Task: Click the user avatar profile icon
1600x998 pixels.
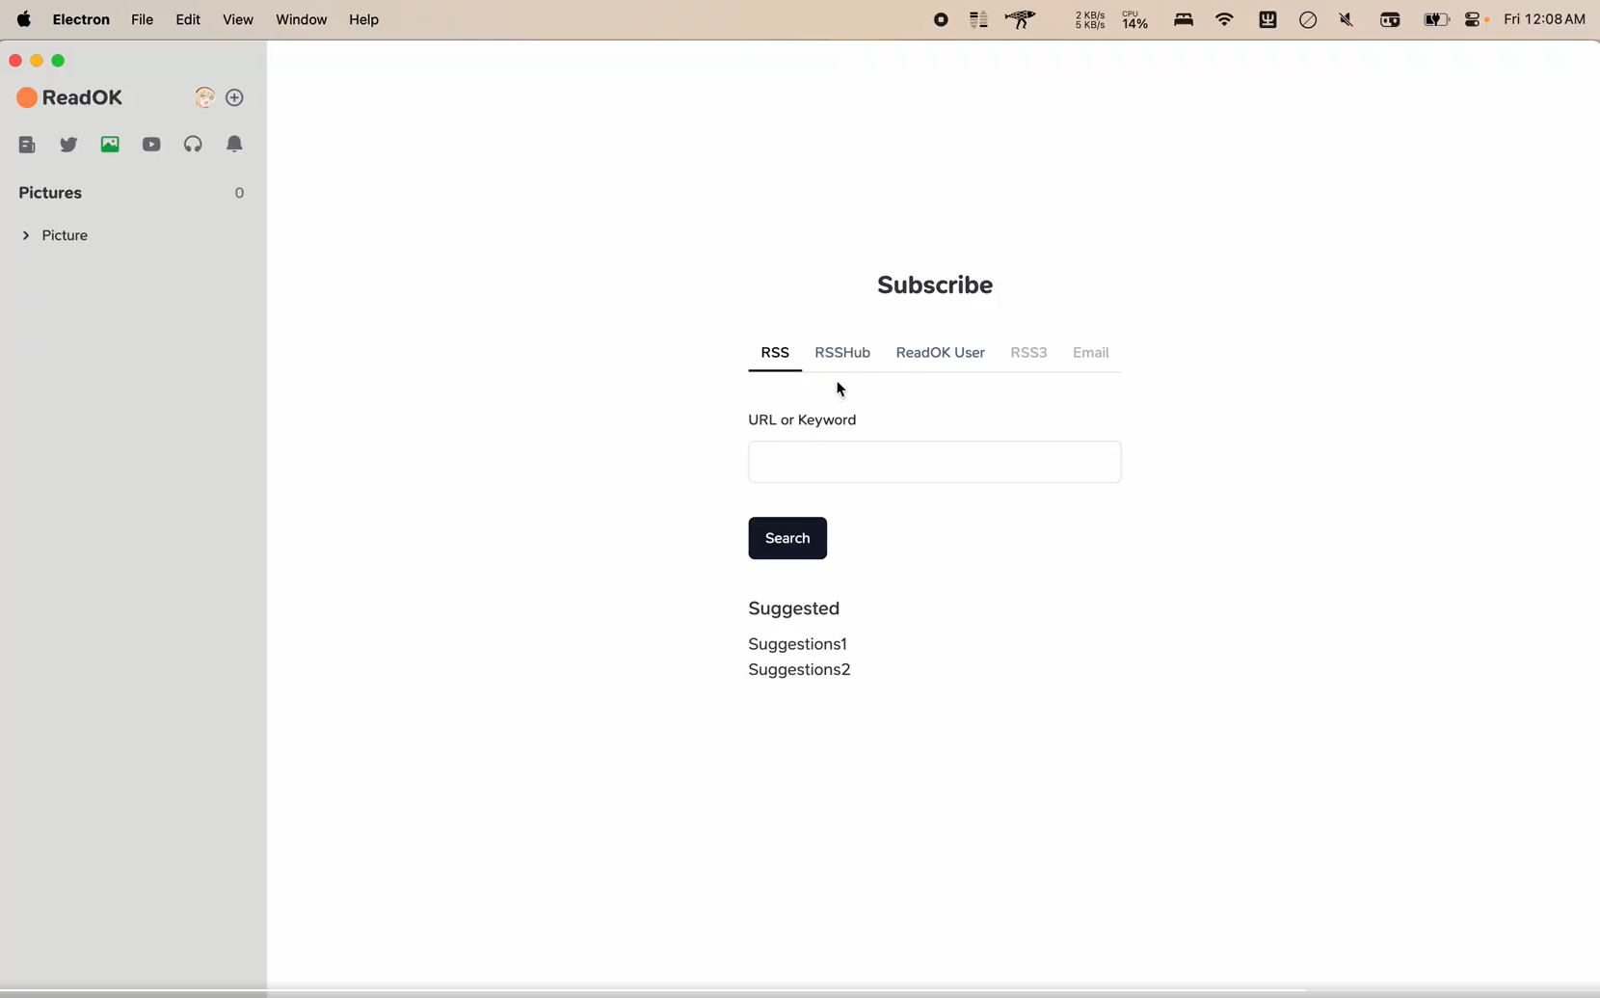Action: point(203,97)
